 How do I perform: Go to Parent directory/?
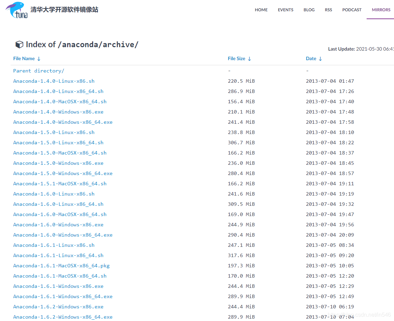[x=39, y=71]
